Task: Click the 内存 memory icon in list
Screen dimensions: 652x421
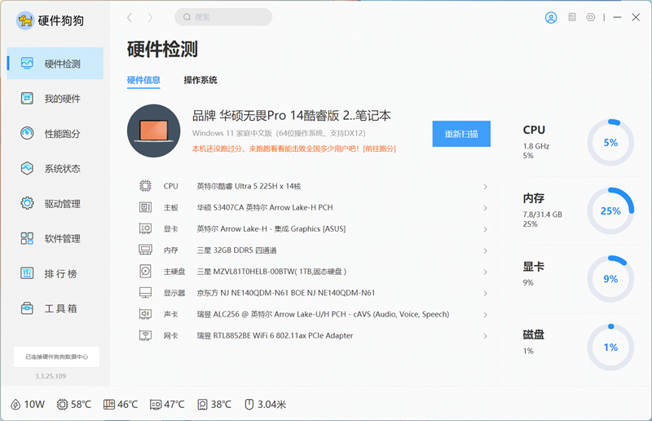Action: [145, 250]
